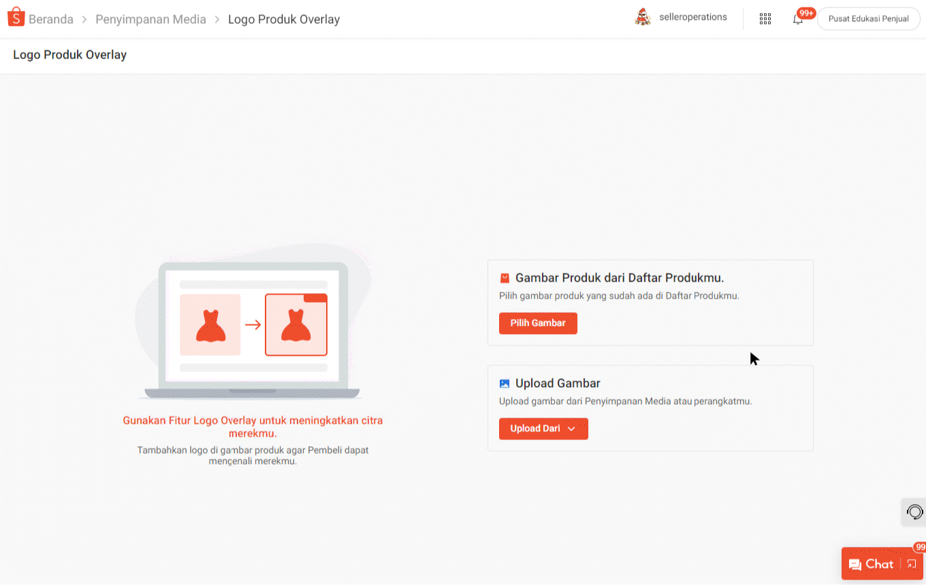Open the notifications bell
Image resolution: width=926 pixels, height=585 pixels.
coord(797,20)
